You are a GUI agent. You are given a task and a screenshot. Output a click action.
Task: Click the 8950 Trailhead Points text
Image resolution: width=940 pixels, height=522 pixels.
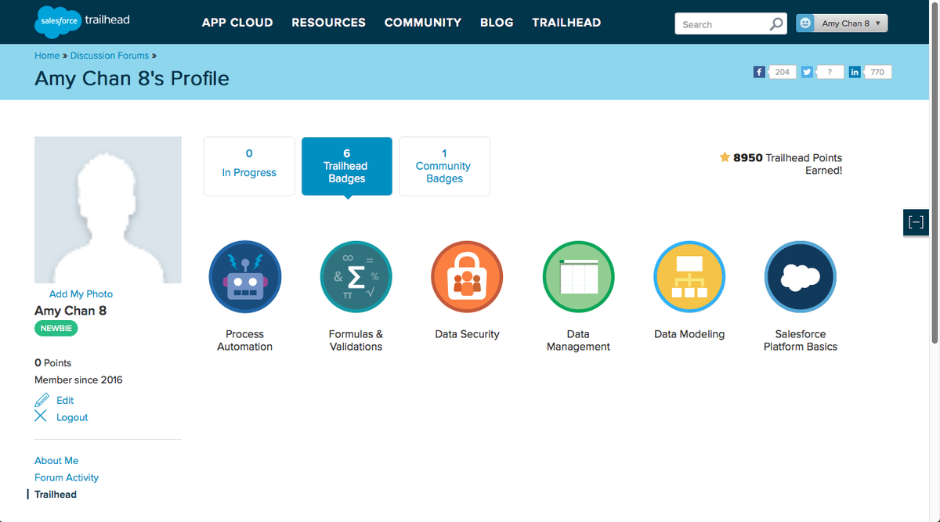click(787, 164)
